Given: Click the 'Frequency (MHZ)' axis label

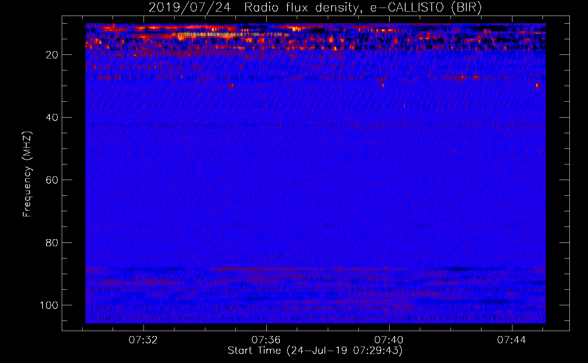Looking at the screenshot, I should point(27,174).
